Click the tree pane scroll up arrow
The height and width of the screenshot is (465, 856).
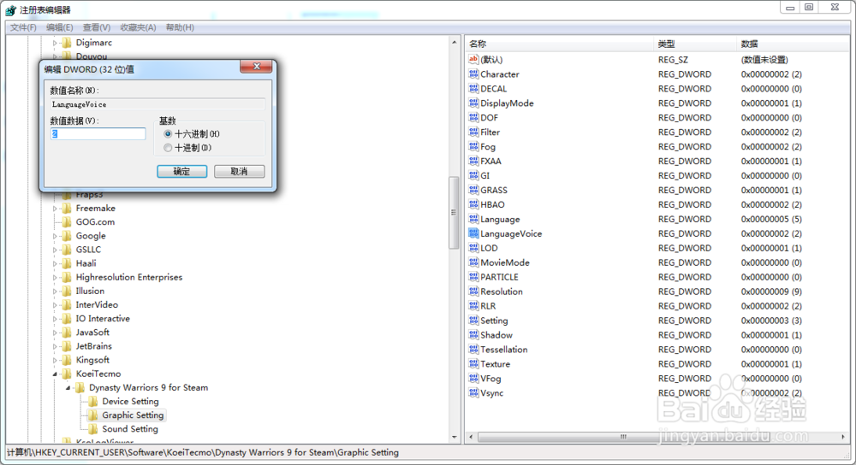tap(455, 42)
